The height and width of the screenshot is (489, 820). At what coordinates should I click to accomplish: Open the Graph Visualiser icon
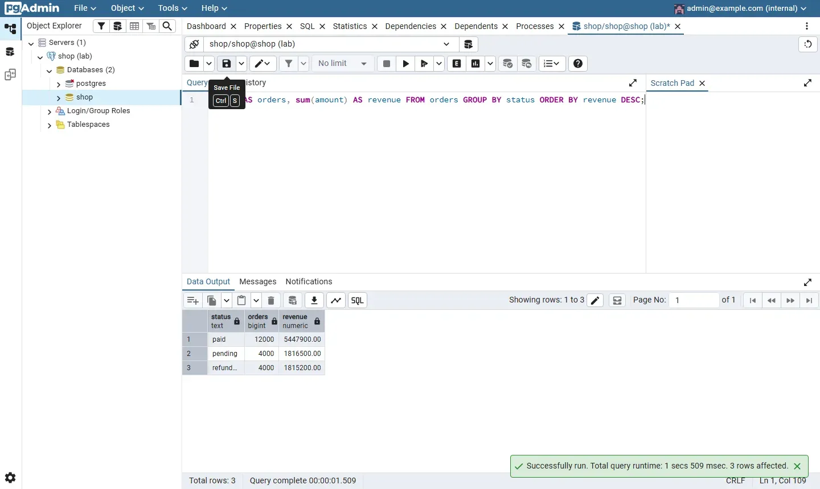click(336, 300)
